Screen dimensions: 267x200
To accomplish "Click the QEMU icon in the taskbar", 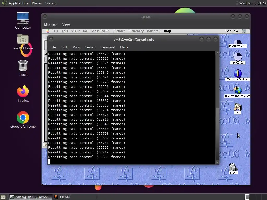I will point(56,197).
